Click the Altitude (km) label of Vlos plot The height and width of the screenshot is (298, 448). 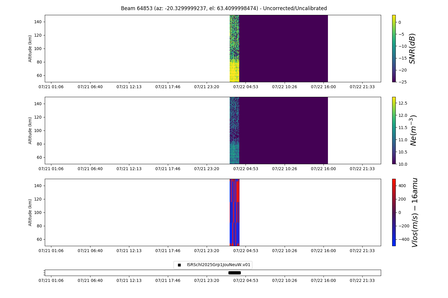point(30,212)
